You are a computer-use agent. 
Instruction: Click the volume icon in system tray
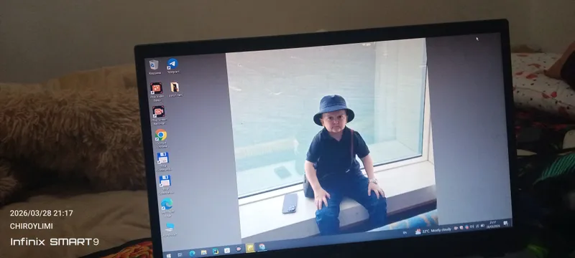tap(471, 226)
